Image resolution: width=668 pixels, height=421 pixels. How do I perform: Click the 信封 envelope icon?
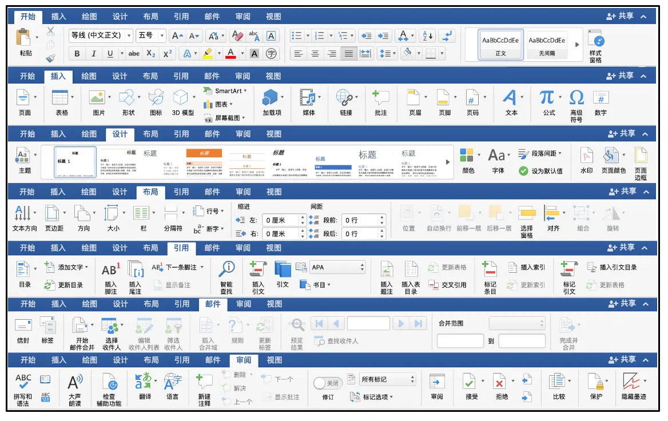[x=23, y=325]
